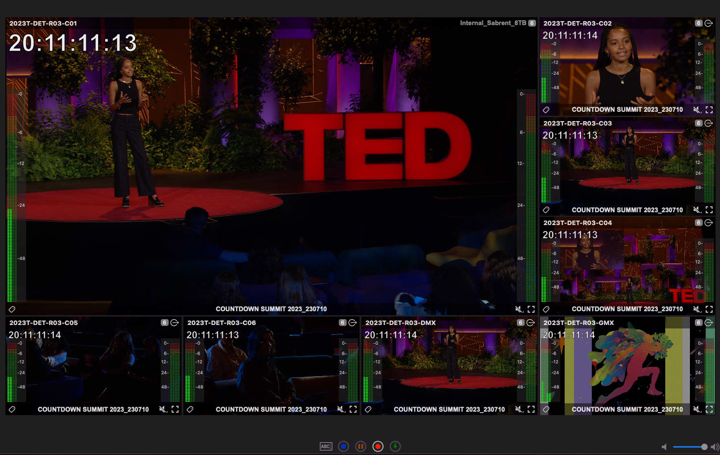Click the ABC text overlay icon
The image size is (720, 455).
pos(325,447)
